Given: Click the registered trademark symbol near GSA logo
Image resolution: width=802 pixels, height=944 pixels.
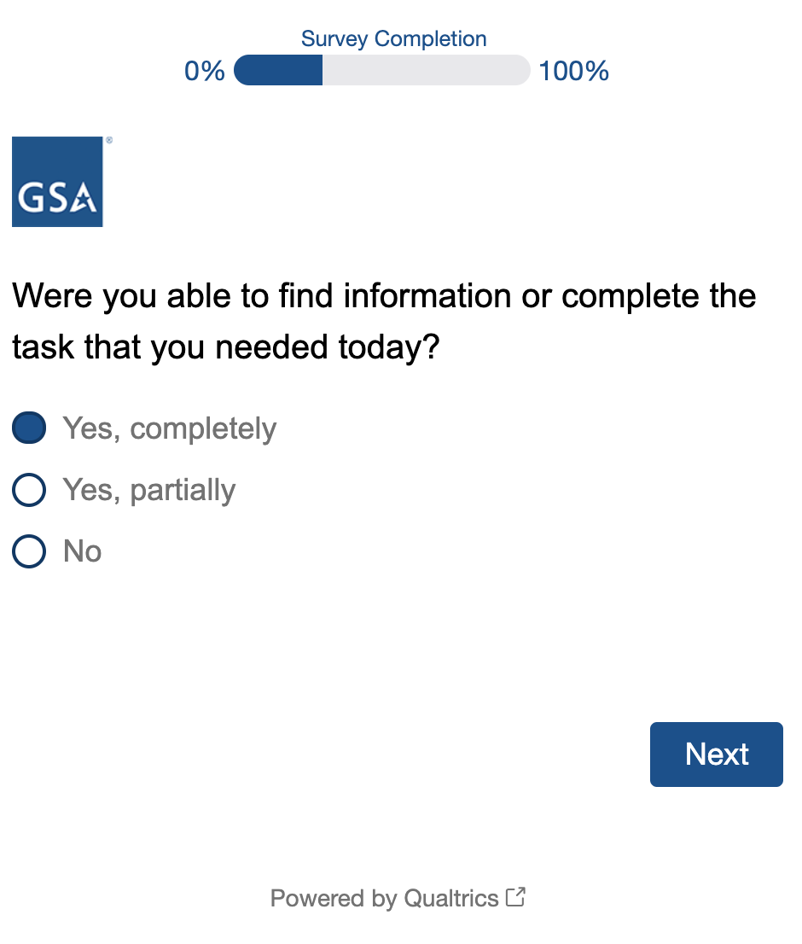Looking at the screenshot, I should click(x=108, y=141).
